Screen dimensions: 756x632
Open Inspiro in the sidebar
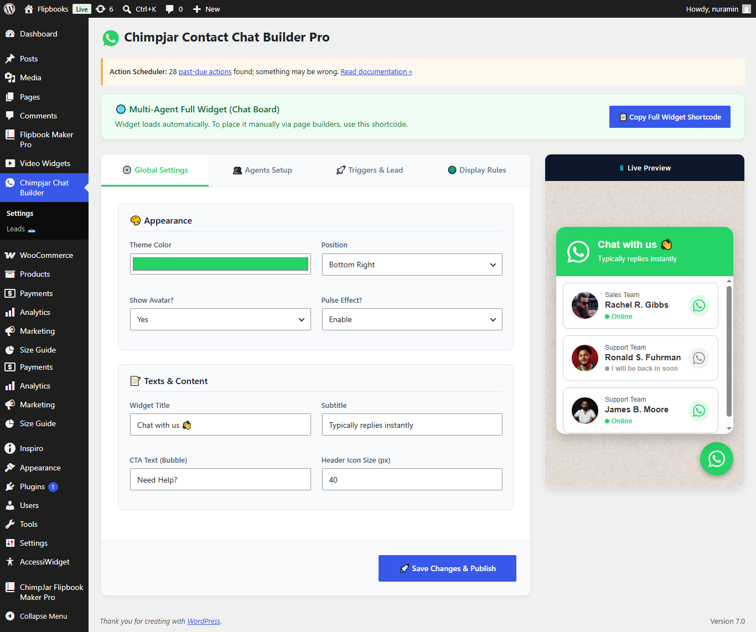(44, 448)
